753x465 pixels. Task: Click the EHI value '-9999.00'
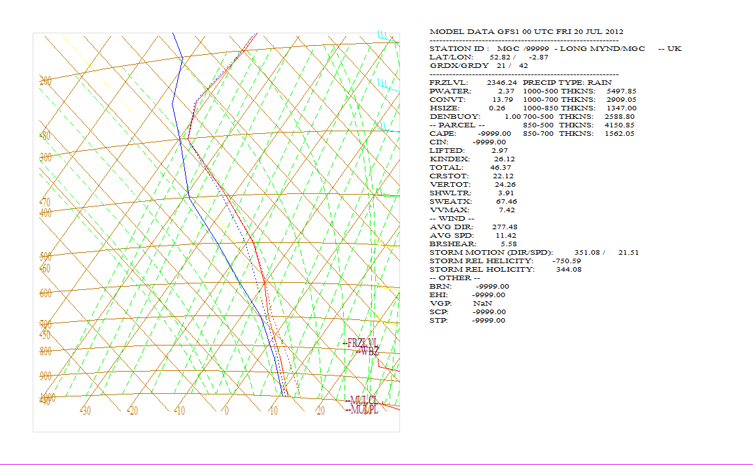coord(489,295)
